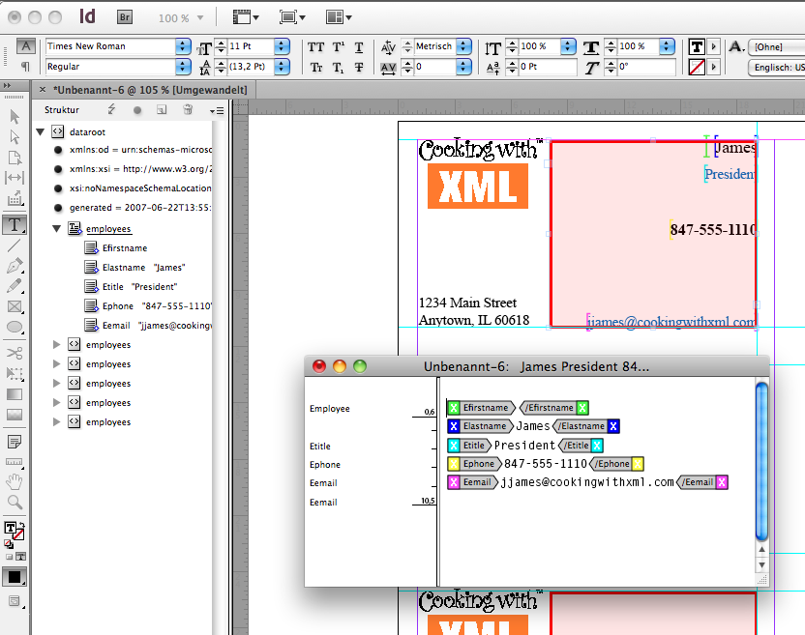Select the Scissors tool
The width and height of the screenshot is (805, 635).
click(15, 353)
